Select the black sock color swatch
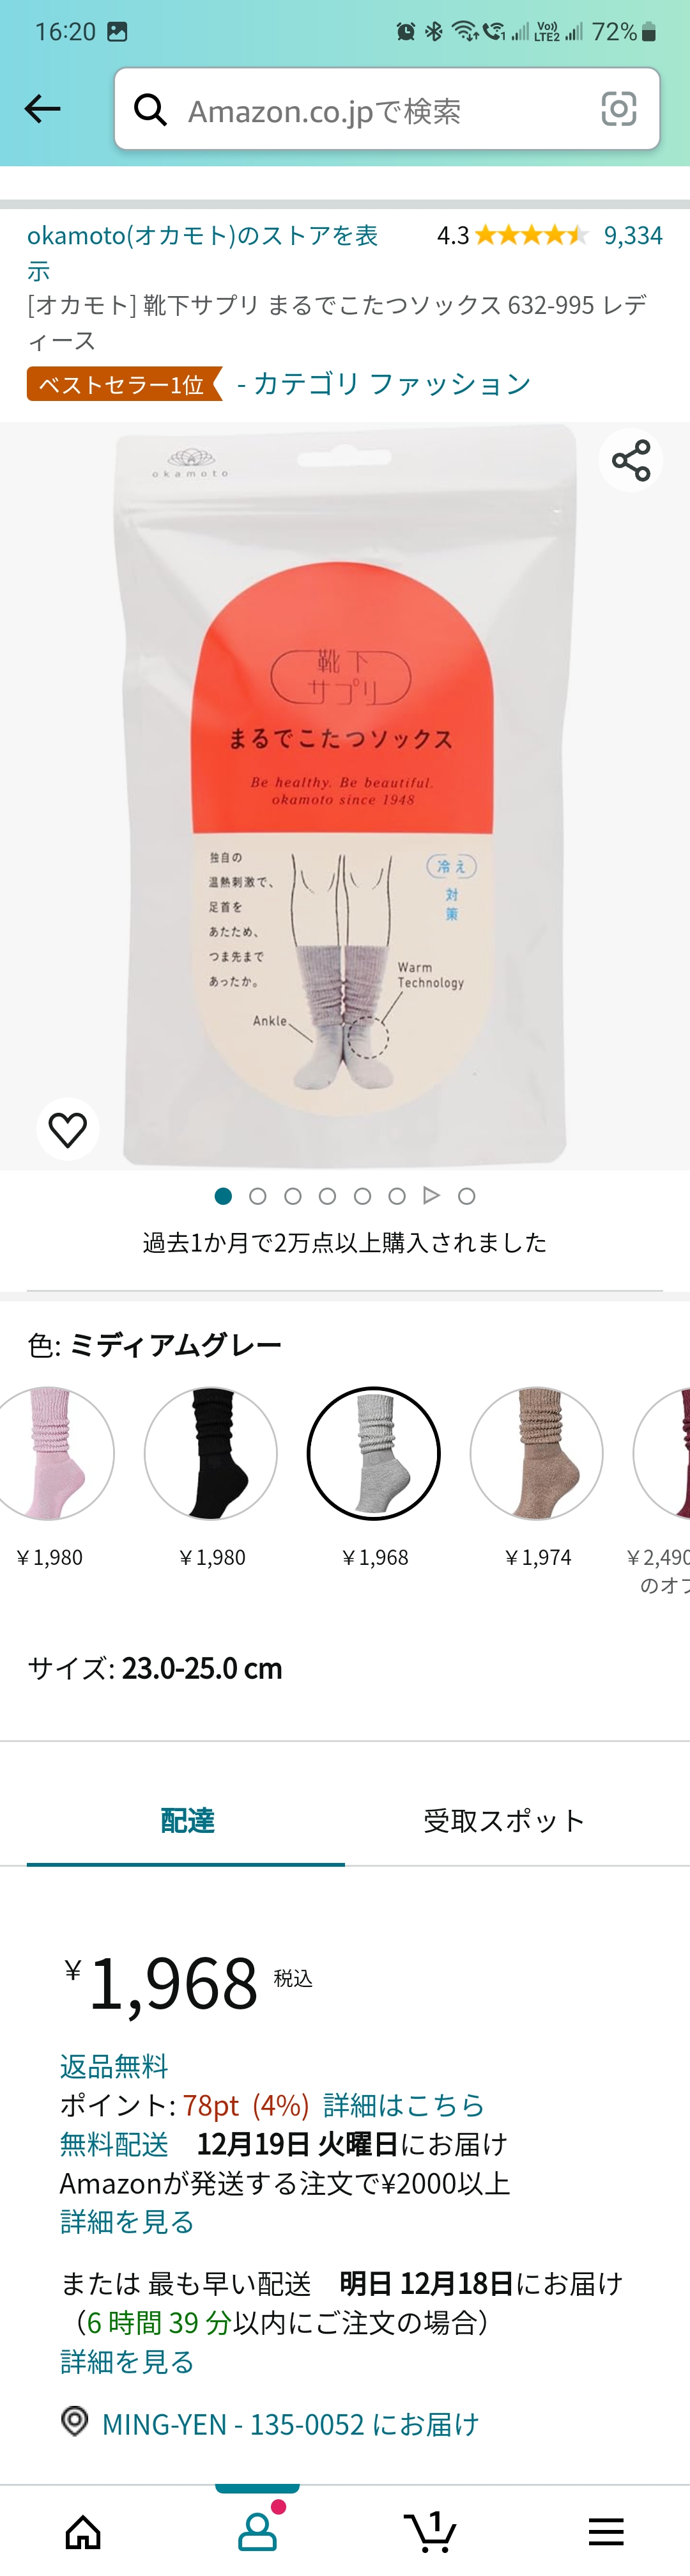 [211, 1453]
